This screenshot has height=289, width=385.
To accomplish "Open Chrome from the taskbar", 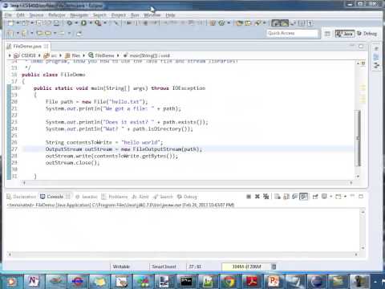I will pos(229,281).
